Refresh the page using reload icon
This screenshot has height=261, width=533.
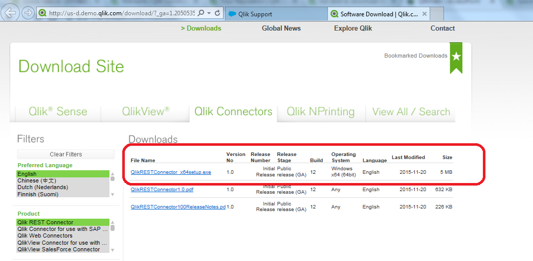coord(217,14)
